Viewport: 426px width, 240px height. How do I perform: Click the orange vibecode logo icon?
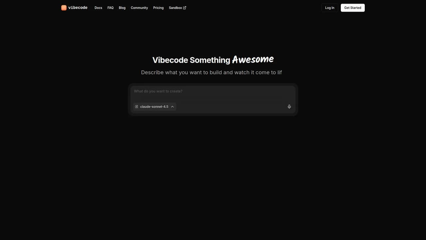point(64,8)
